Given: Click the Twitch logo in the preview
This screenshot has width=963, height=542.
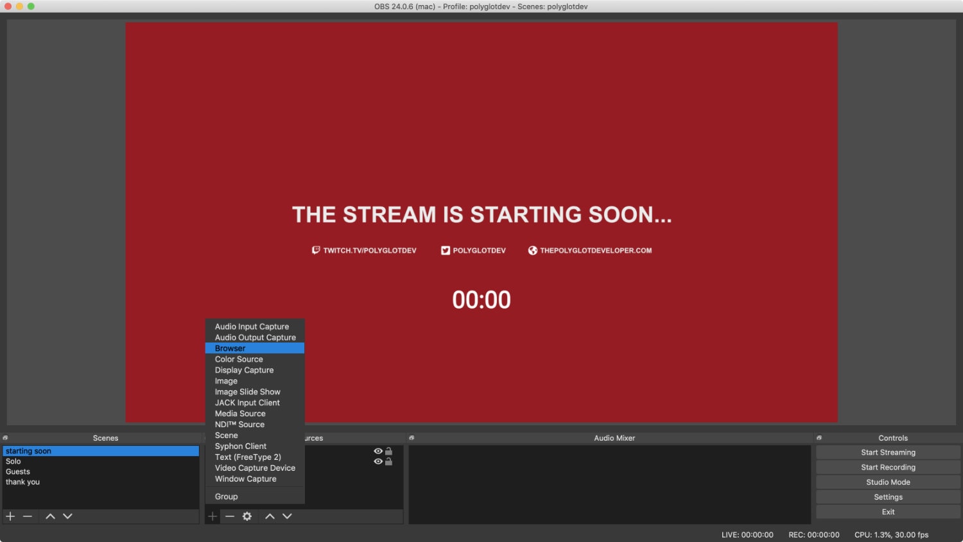Looking at the screenshot, I should pyautogui.click(x=316, y=250).
